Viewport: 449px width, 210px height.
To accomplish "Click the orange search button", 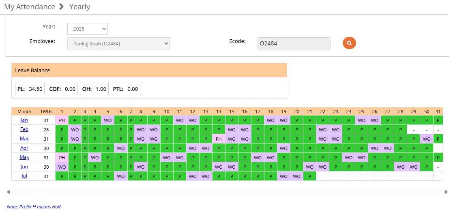I will 349,43.
